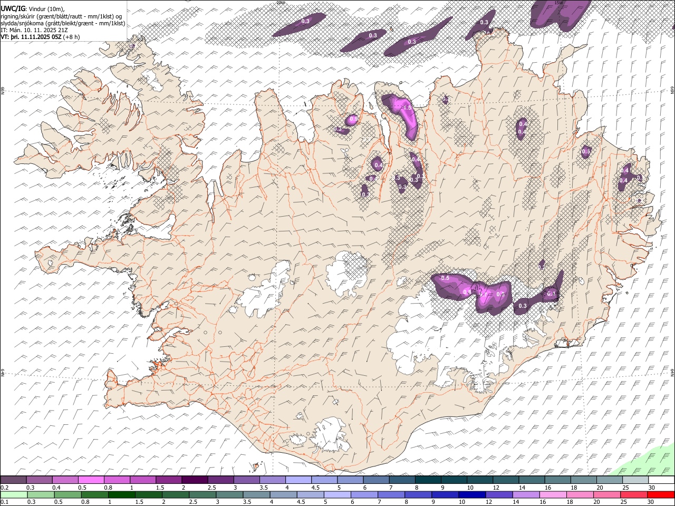Pick the light pink rain swatch between 16 and 18
This screenshot has width=675, height=506.
(553, 494)
